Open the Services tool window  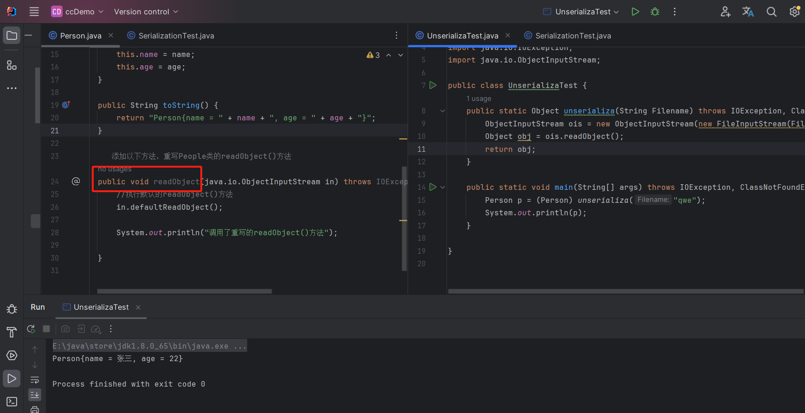pos(12,355)
